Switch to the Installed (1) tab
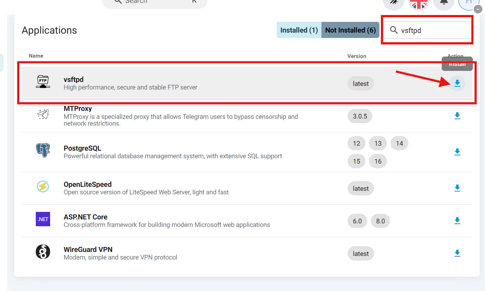 (x=299, y=30)
